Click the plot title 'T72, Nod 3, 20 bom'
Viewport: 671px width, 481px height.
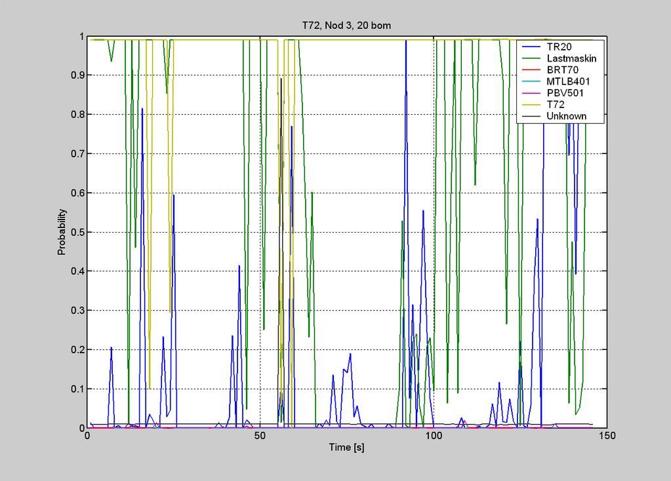(x=346, y=26)
